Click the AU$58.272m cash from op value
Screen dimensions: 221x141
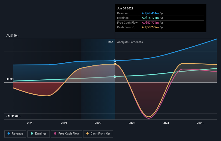point(150,27)
